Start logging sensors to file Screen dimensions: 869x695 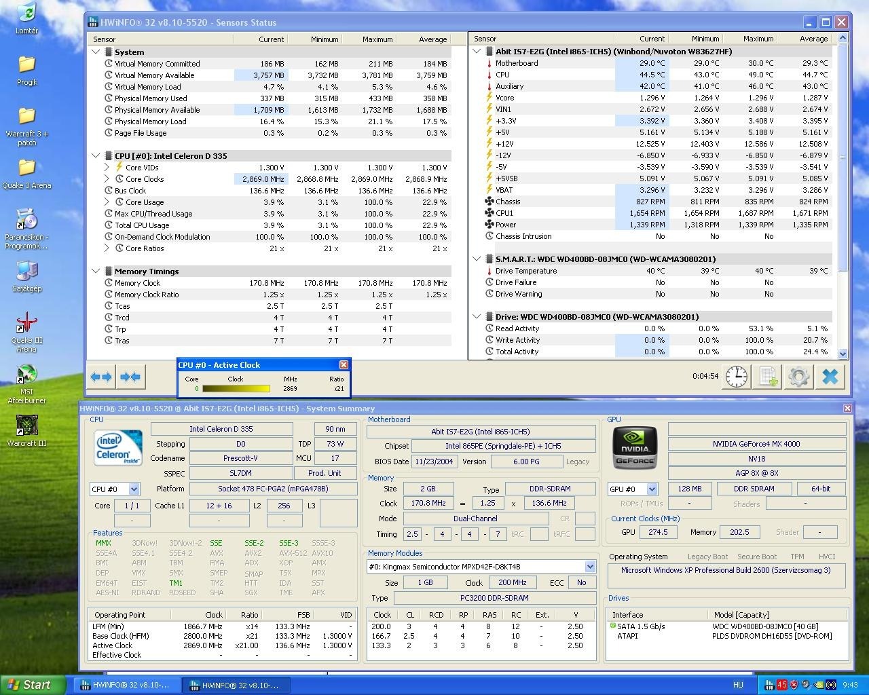tap(768, 377)
